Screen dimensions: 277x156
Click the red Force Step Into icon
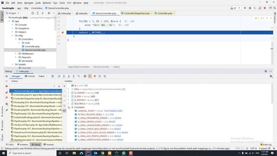pyautogui.click(x=69, y=76)
